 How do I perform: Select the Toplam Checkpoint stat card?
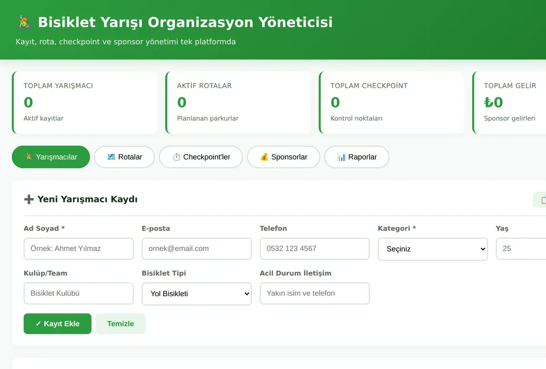coord(392,102)
